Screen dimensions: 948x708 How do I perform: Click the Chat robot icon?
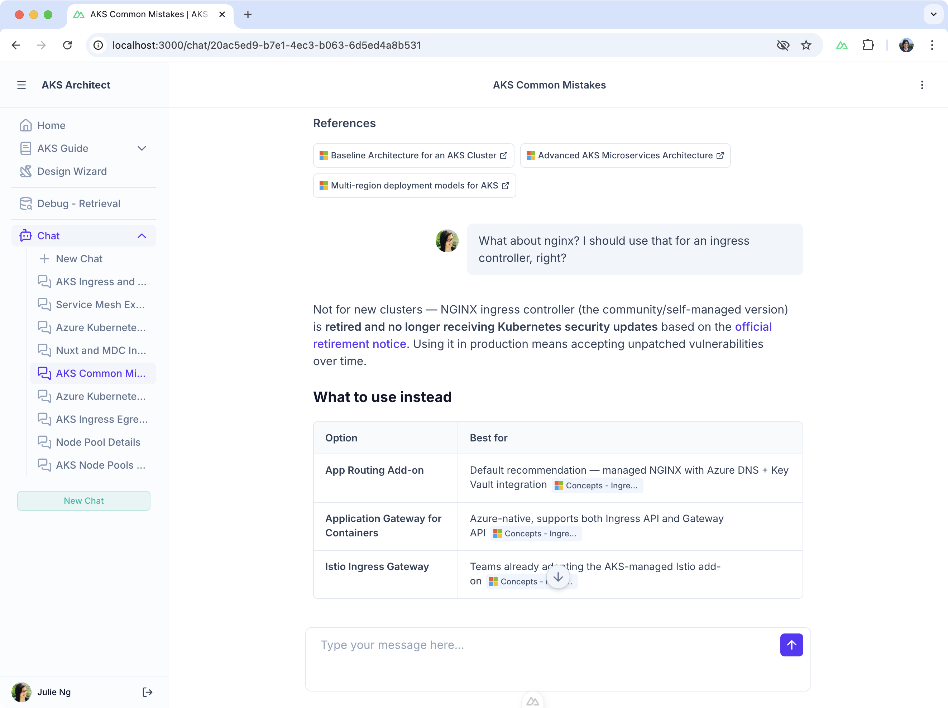tap(26, 236)
